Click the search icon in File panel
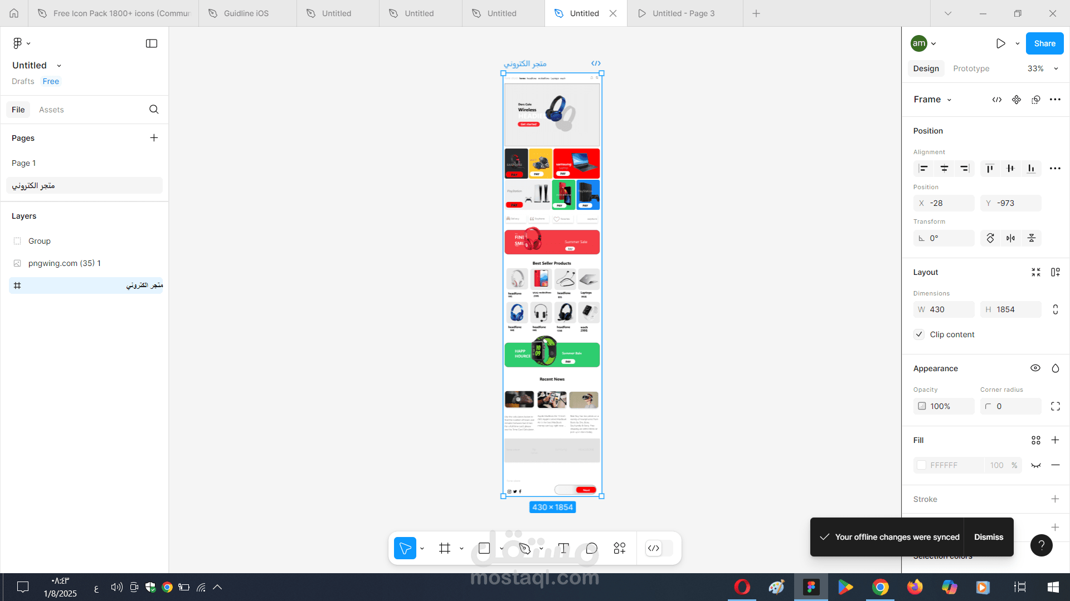 coord(154,110)
